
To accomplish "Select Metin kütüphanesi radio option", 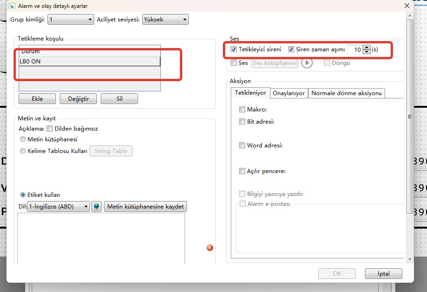I will [23, 139].
